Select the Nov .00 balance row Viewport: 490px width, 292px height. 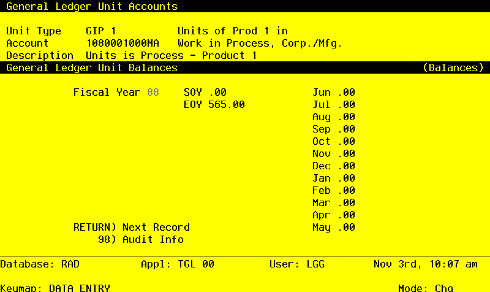(x=334, y=153)
